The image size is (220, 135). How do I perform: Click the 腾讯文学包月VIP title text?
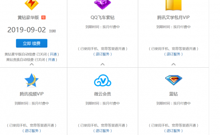tap(173, 18)
